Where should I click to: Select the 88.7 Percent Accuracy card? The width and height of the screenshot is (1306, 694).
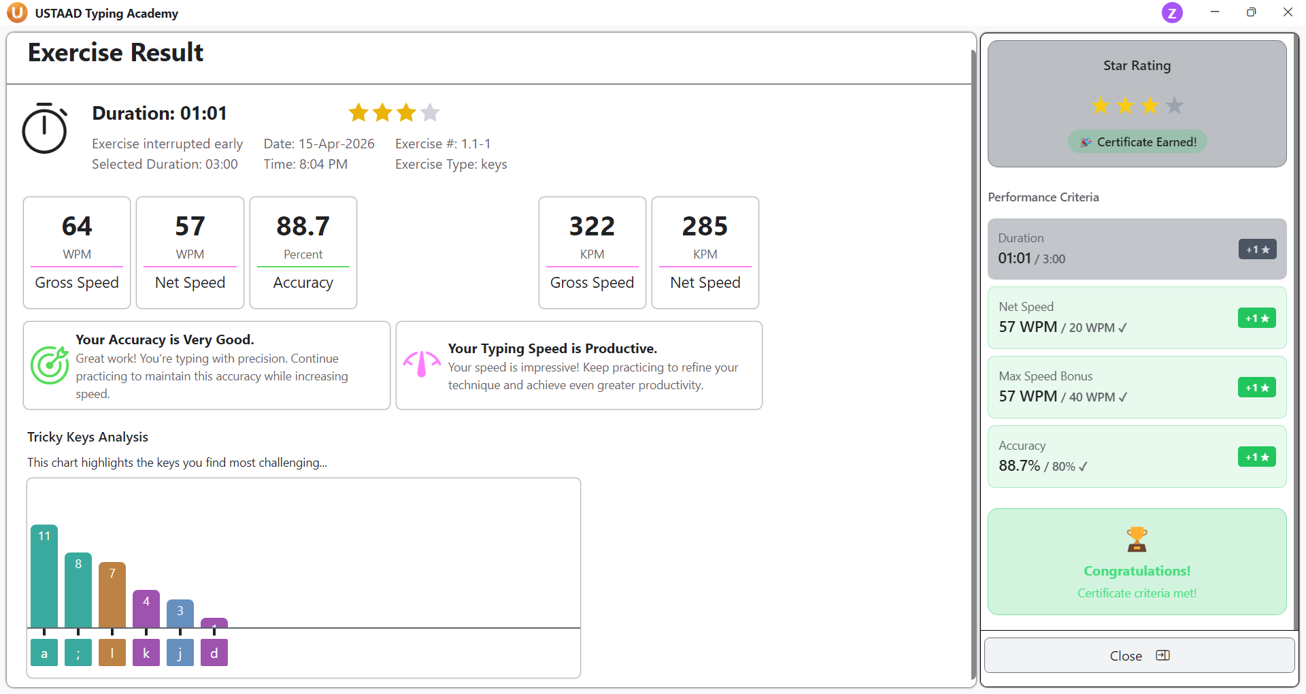coord(303,252)
